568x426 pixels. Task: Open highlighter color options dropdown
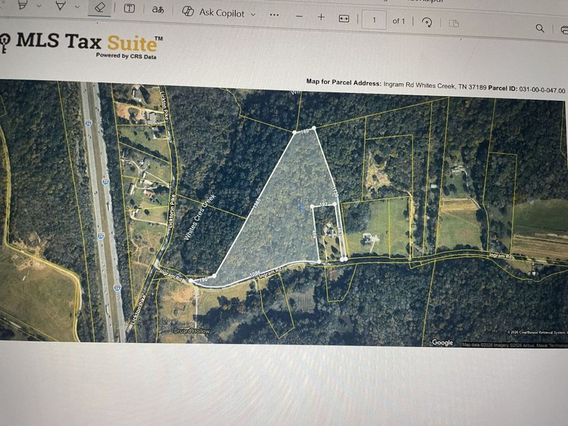38,6
